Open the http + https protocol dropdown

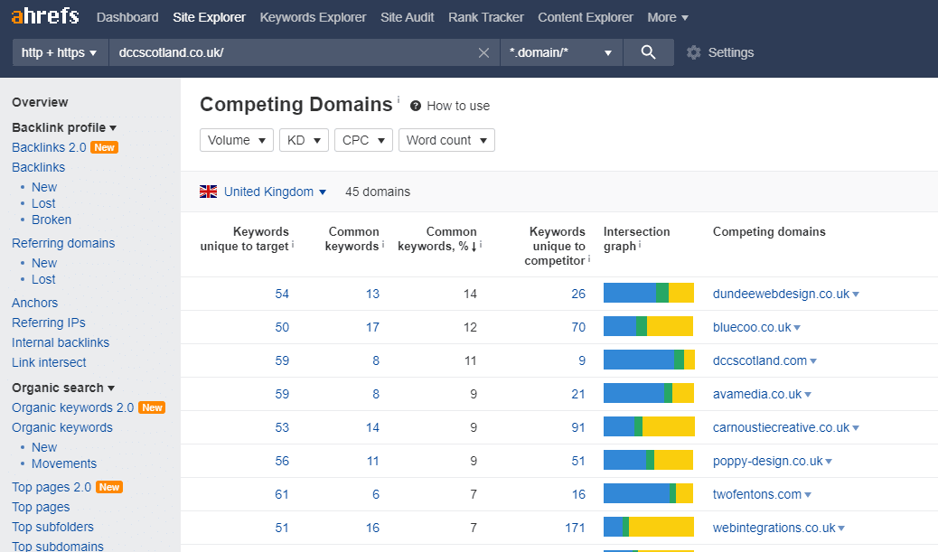click(60, 52)
